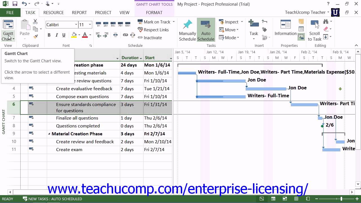Insert a summary task

pos(265,22)
